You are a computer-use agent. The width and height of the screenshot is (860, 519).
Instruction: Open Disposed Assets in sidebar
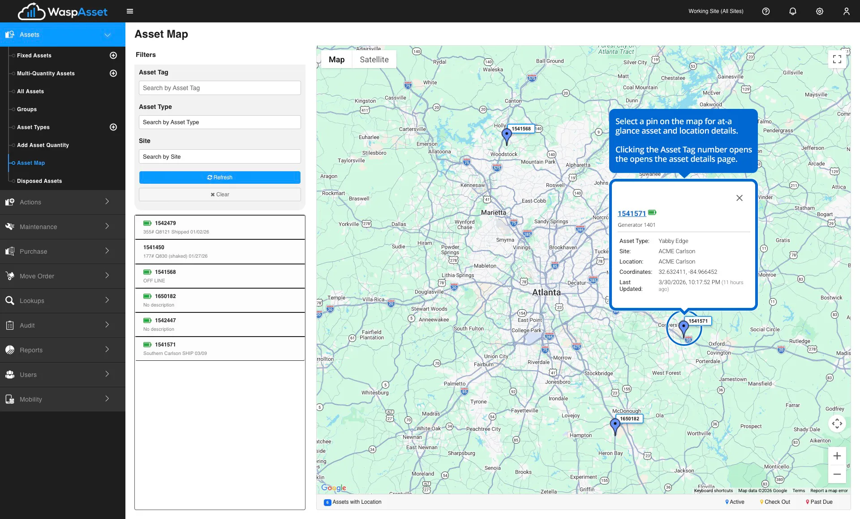pyautogui.click(x=39, y=181)
